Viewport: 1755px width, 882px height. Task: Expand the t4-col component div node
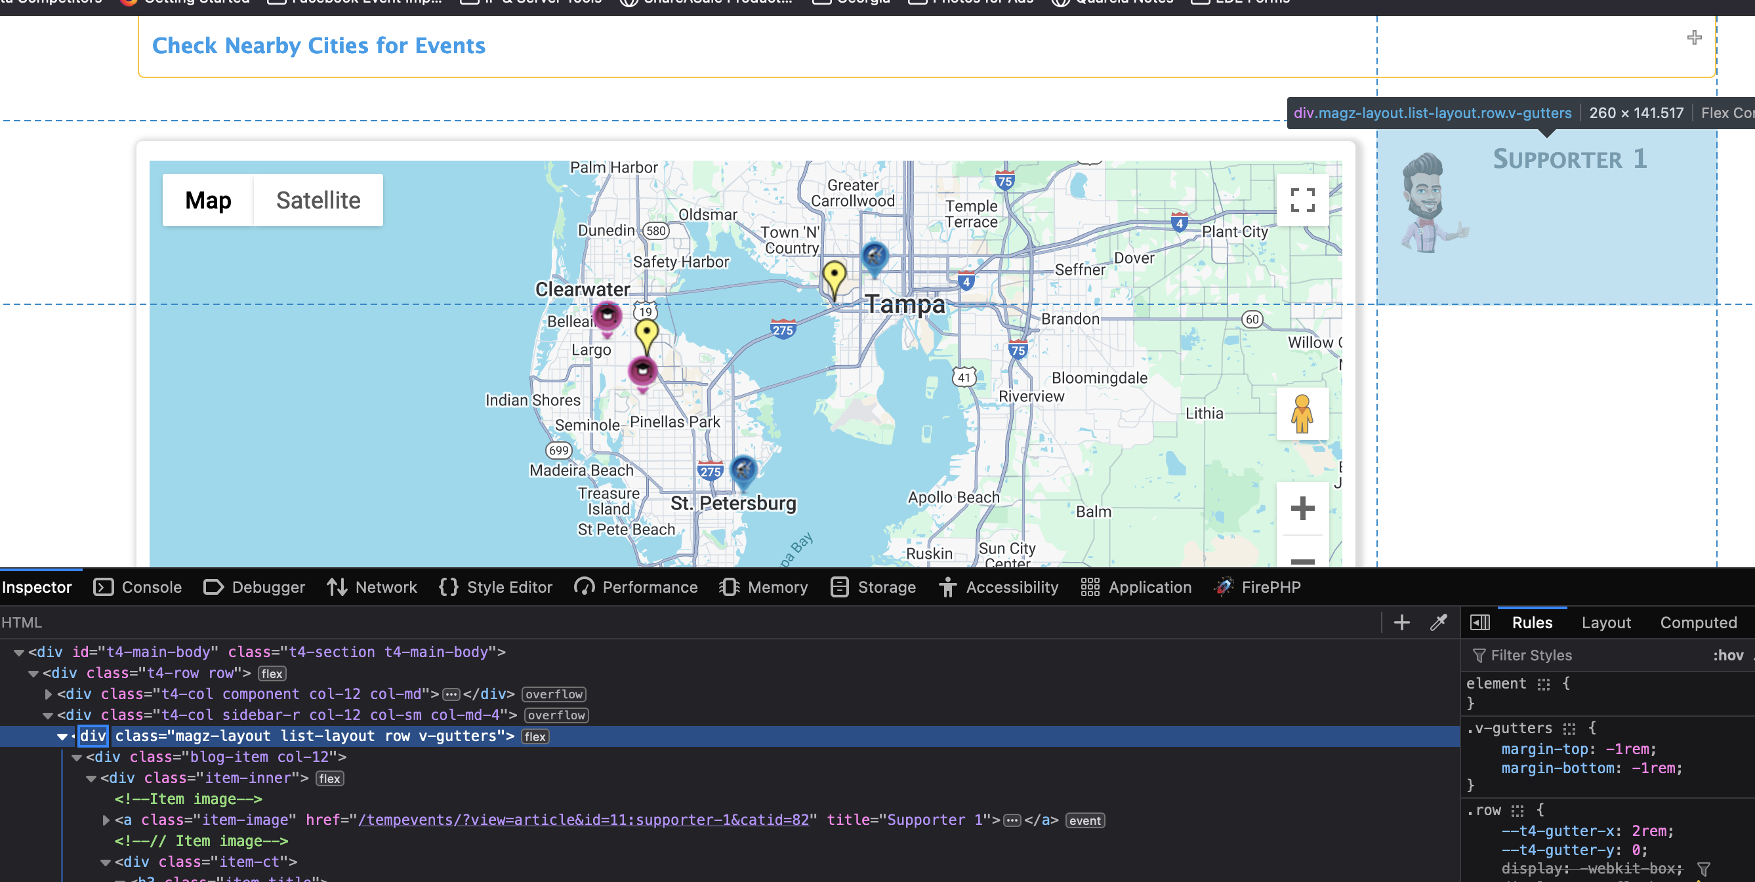tap(49, 694)
